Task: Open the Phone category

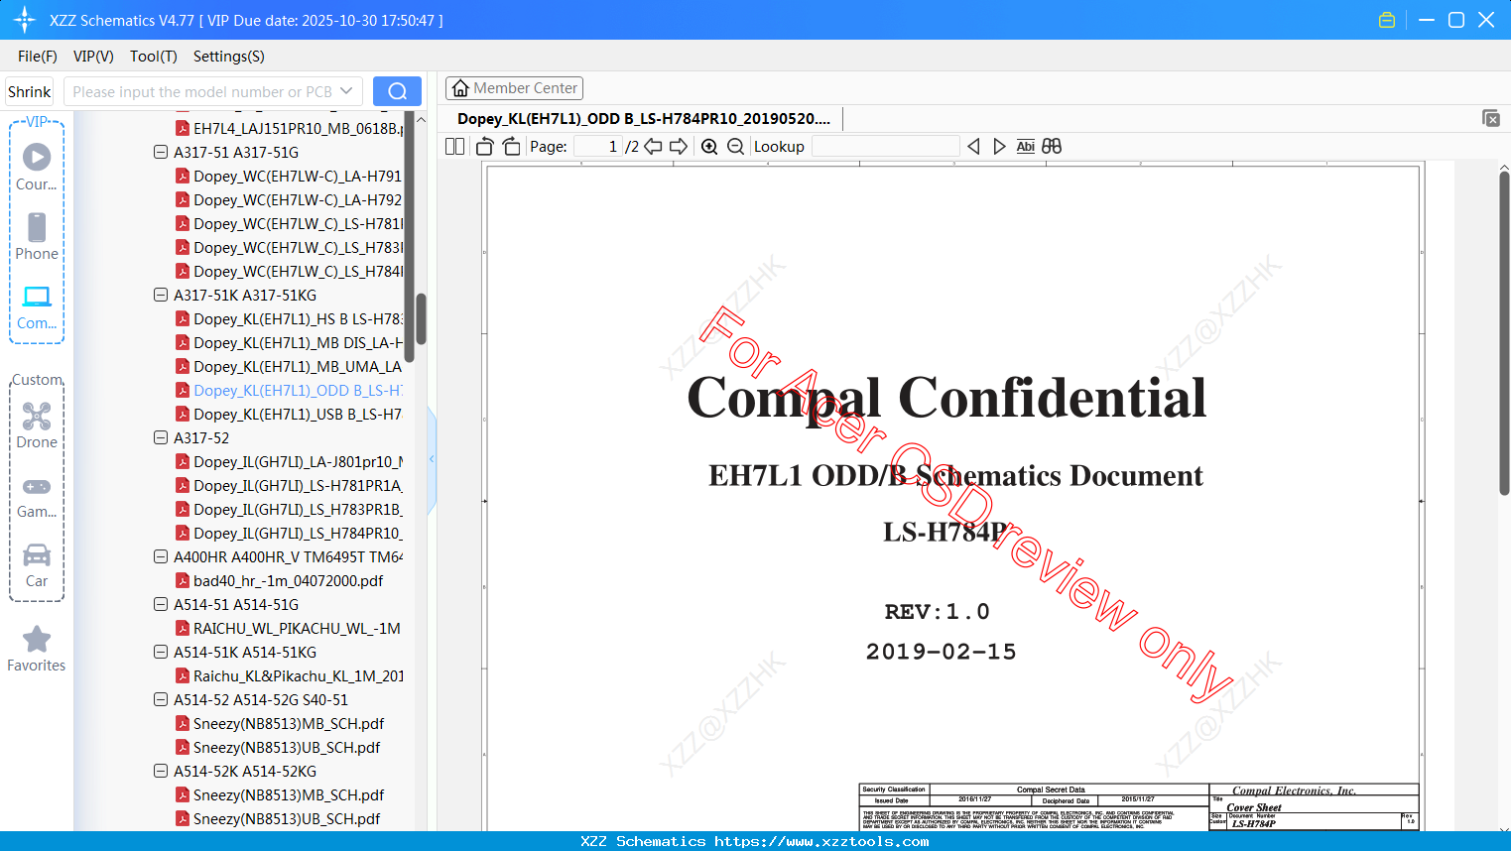Action: point(37,237)
